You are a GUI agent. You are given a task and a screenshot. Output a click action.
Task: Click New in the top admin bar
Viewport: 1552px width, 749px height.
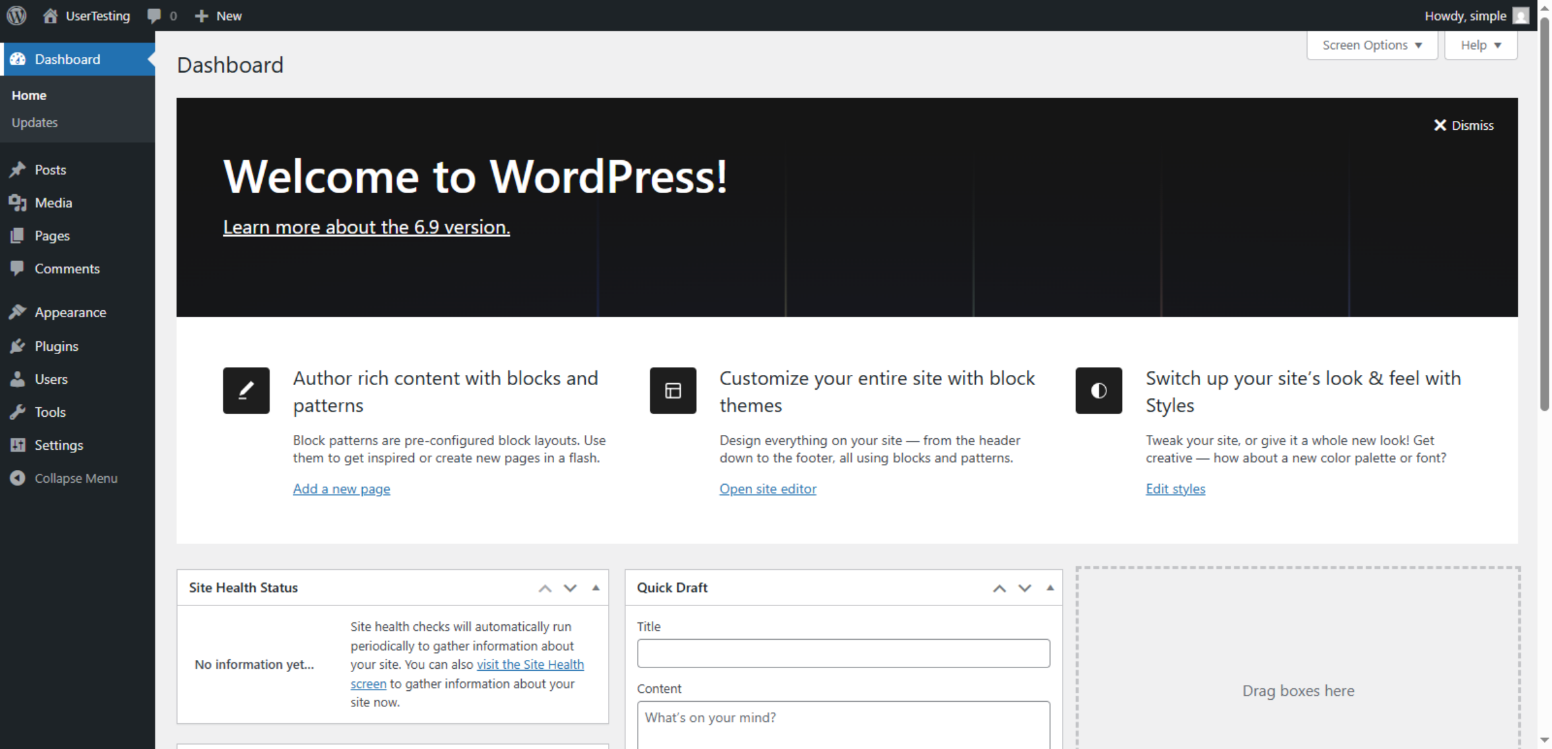click(x=218, y=15)
